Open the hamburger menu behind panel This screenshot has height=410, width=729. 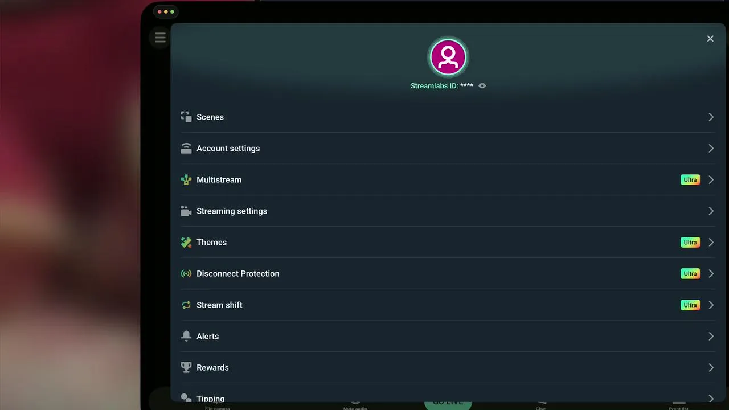[x=160, y=38]
